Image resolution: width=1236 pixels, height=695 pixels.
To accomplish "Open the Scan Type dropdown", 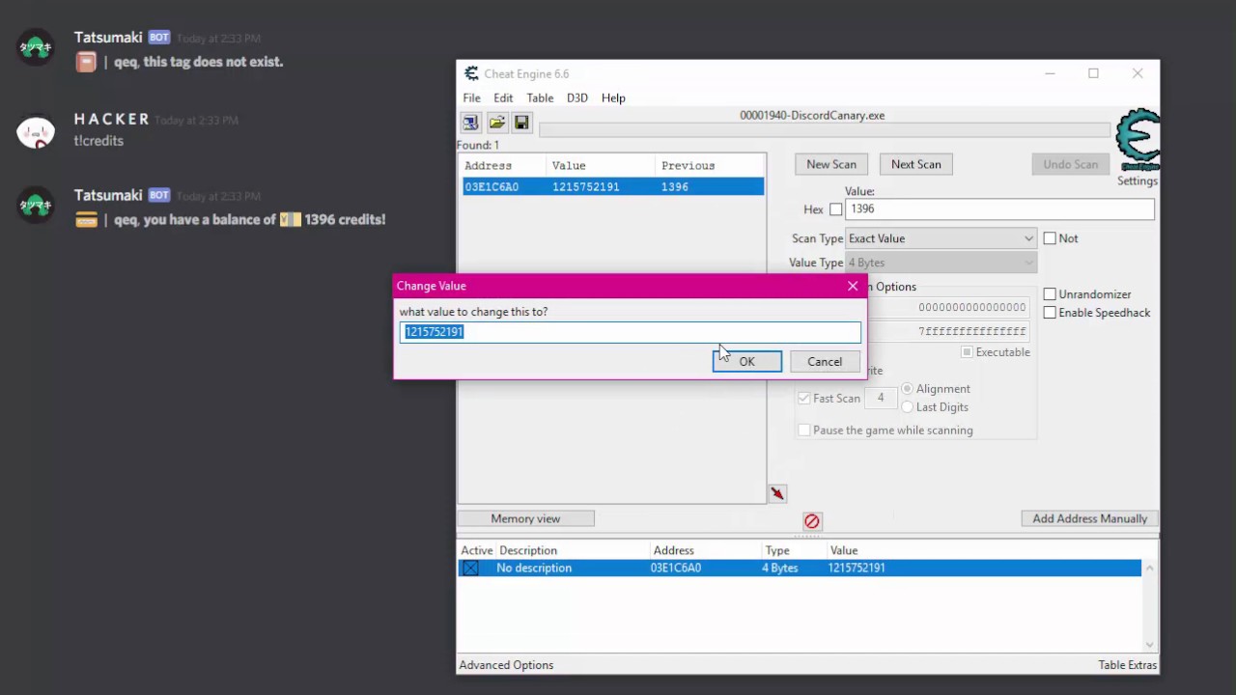I will pos(941,238).
